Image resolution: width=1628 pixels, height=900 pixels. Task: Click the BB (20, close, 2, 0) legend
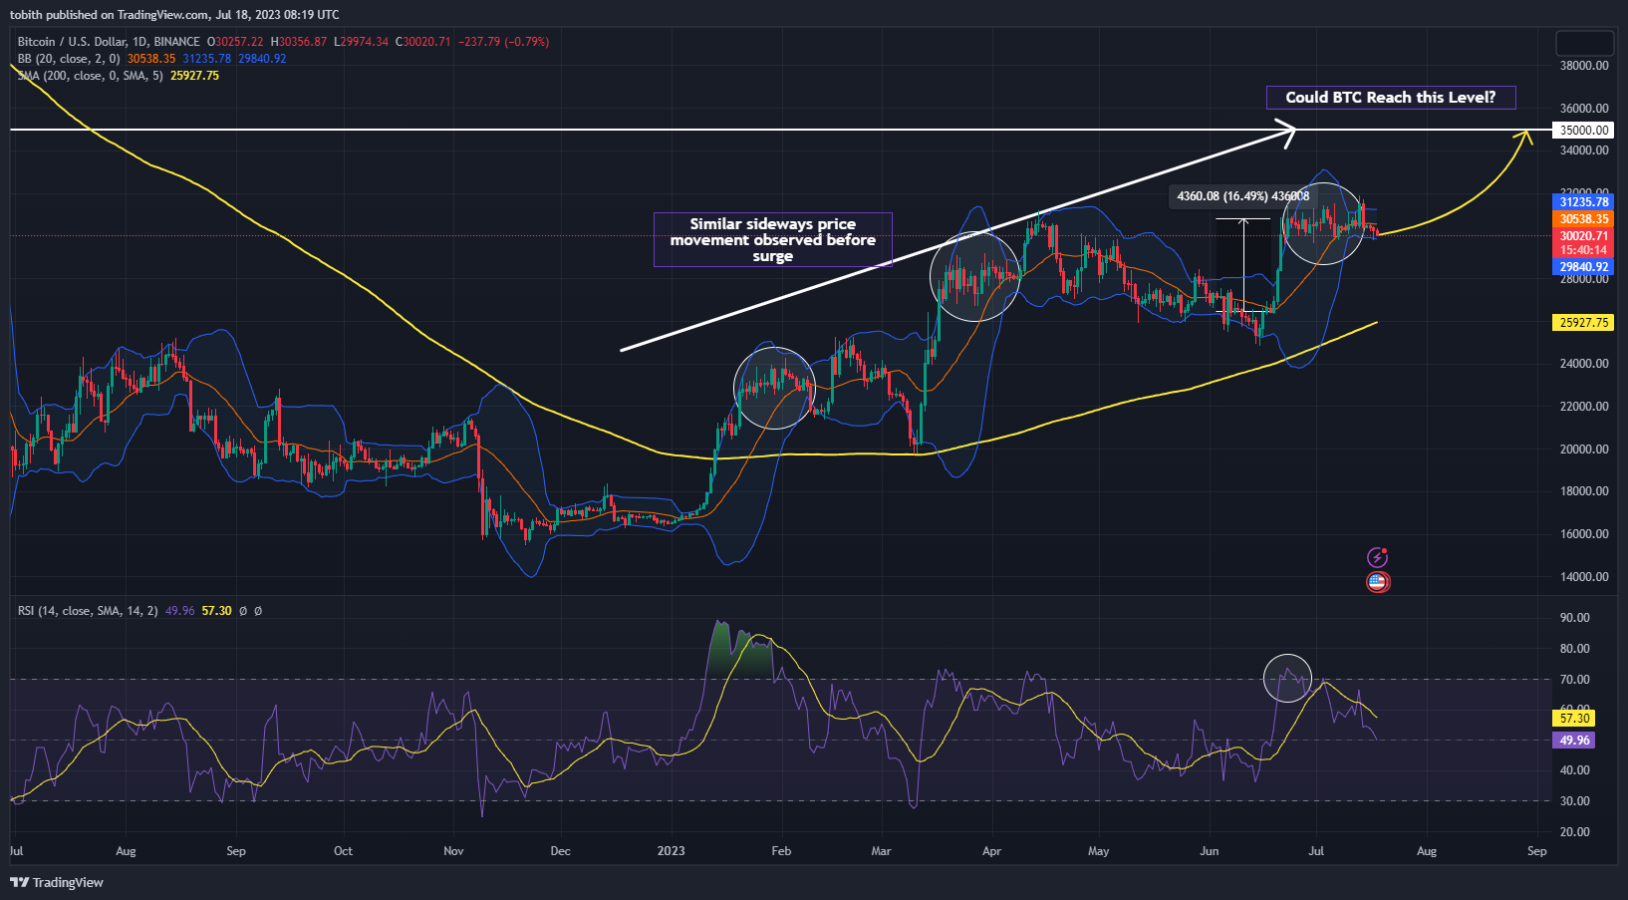click(69, 59)
